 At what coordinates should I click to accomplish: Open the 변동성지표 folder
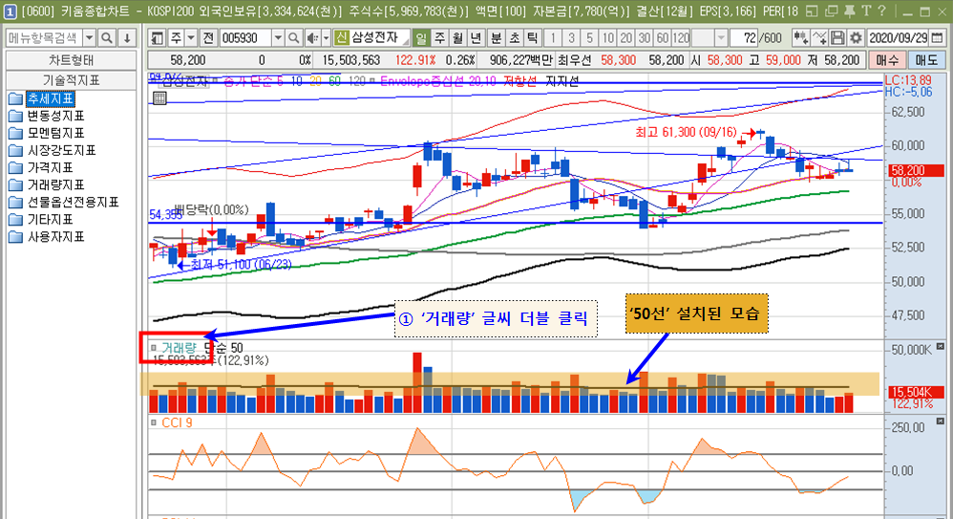tap(47, 116)
